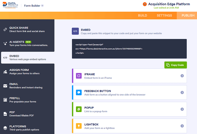Image resolution: width=197 pixels, height=134 pixels.
Task: Open PDF download sidebar section
Action: click(28, 114)
